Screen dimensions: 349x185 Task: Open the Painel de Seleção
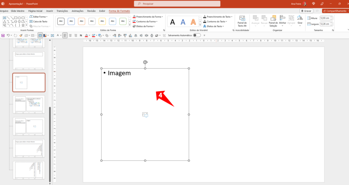tap(273, 21)
